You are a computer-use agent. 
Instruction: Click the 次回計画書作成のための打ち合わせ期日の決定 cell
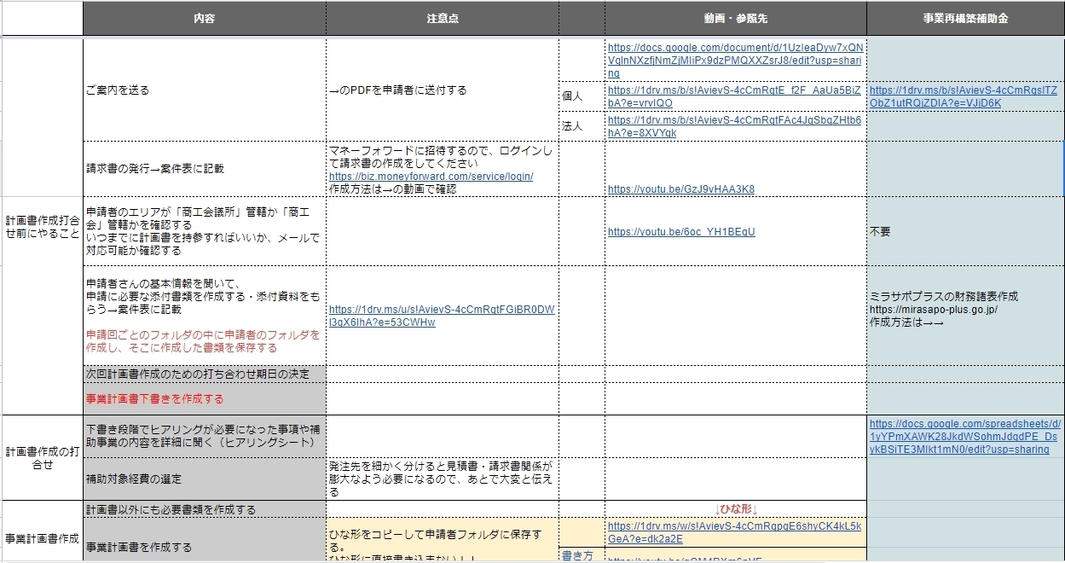[x=205, y=374]
